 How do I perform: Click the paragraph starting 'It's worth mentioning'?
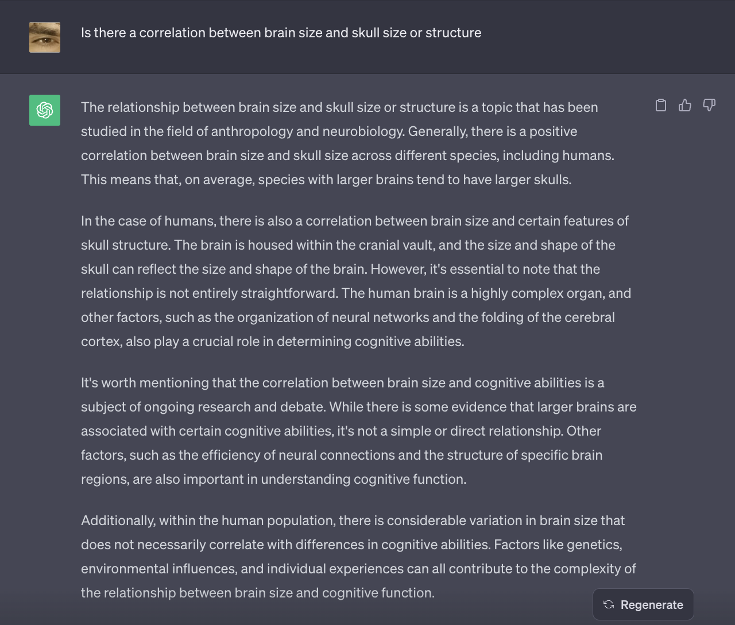pos(359,431)
